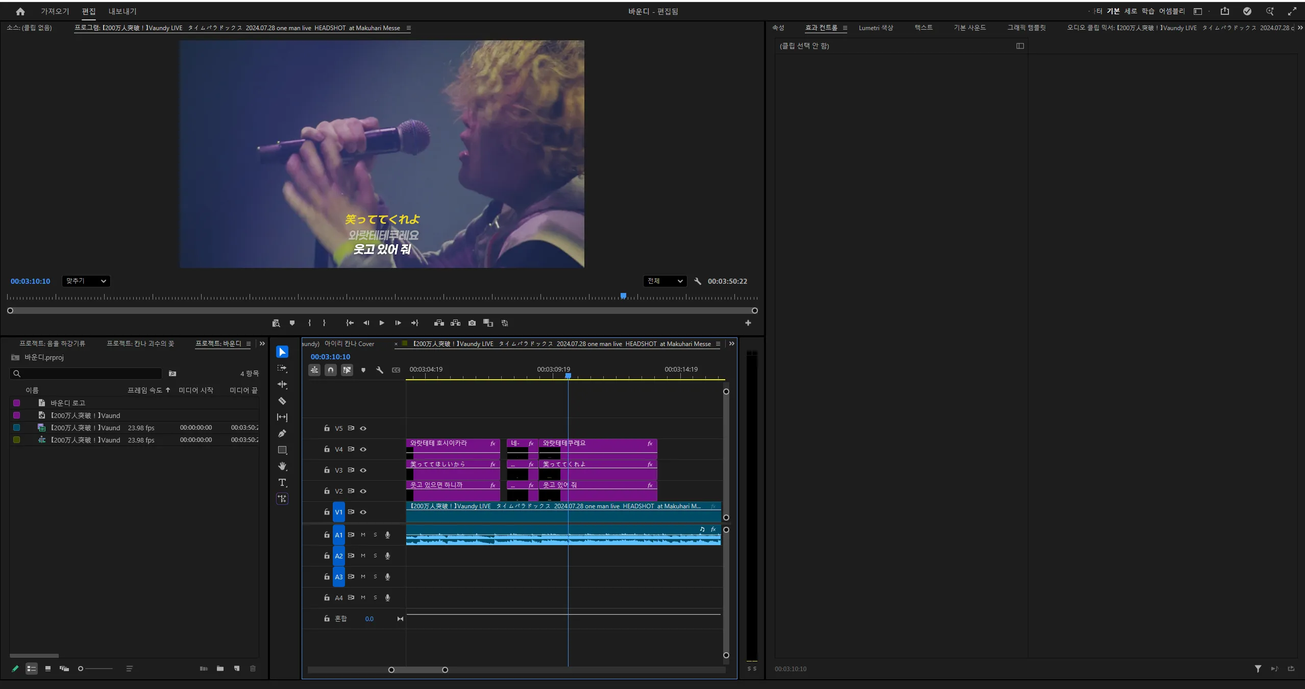Viewport: 1305px width, 689px height.
Task: Select the Ripple Edit tool
Action: tap(282, 384)
